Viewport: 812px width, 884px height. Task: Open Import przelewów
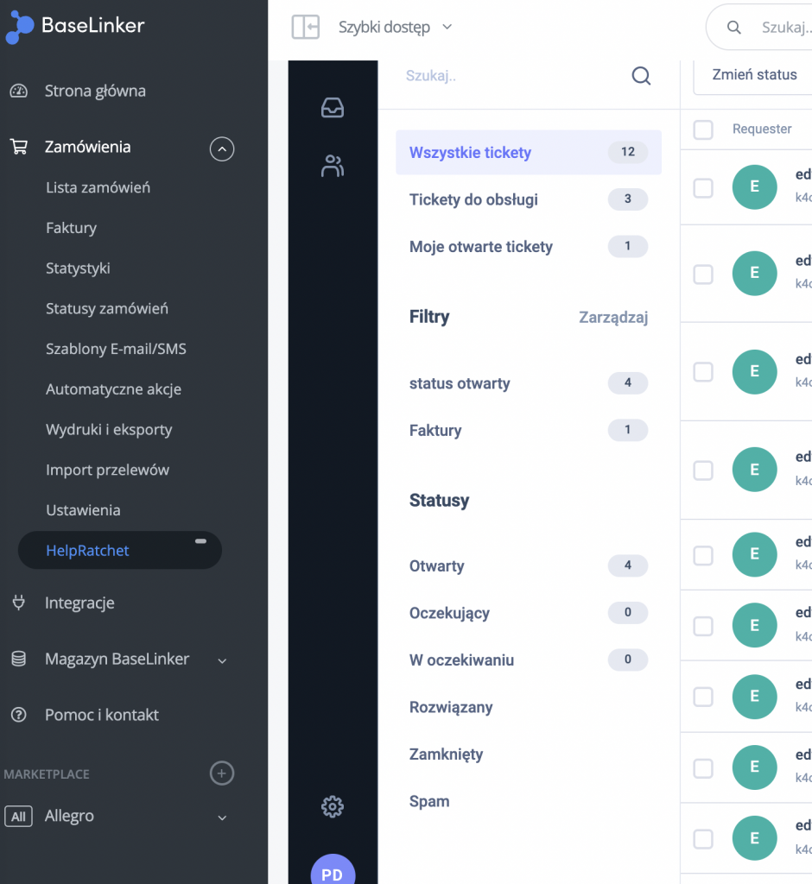point(108,470)
